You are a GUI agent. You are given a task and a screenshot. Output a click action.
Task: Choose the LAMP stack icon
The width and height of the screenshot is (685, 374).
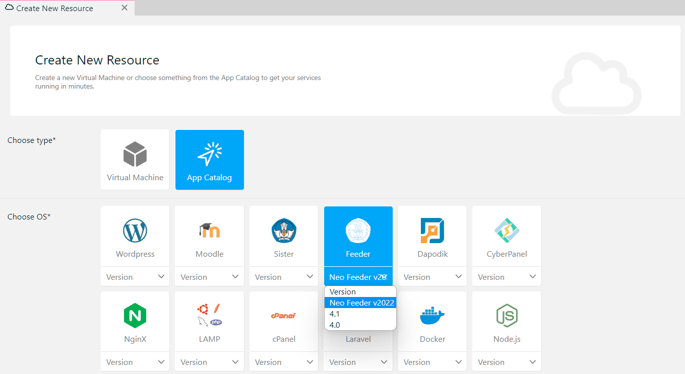pyautogui.click(x=209, y=316)
